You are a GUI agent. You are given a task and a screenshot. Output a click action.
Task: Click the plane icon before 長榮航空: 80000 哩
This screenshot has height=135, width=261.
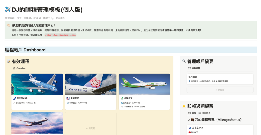(x=122, y=103)
